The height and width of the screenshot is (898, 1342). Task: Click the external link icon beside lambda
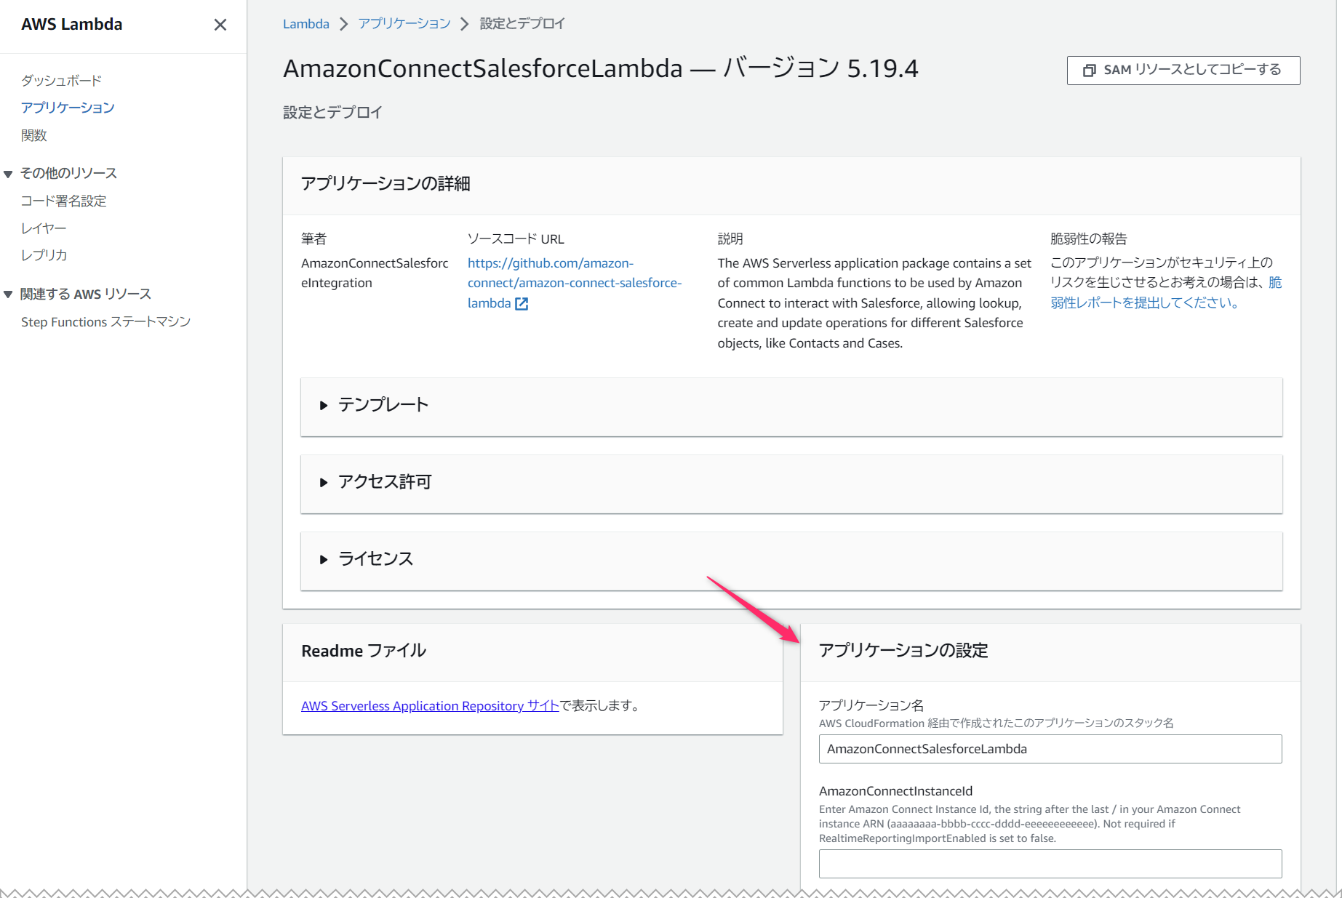(522, 304)
